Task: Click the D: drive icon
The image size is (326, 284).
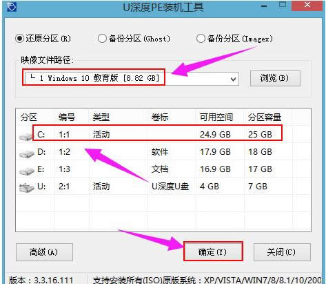Action: pos(26,153)
